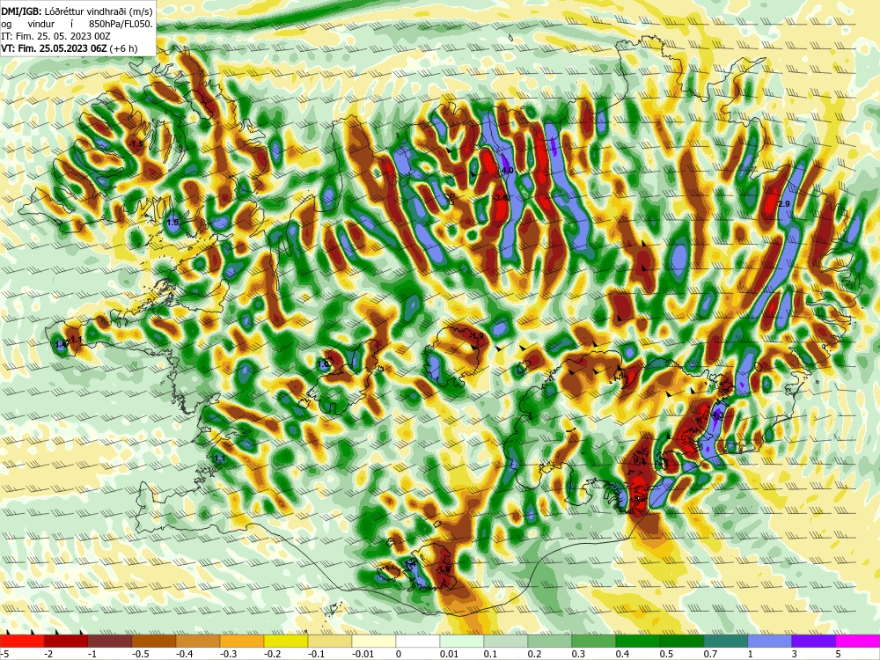Click the '-3.6' value label on the map
This screenshot has width=880, height=660.
click(x=500, y=197)
